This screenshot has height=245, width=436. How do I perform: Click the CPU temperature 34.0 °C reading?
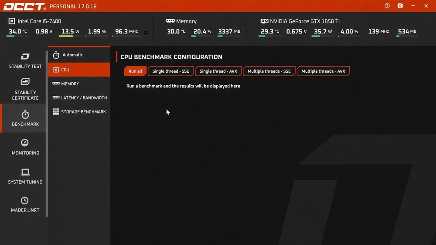pyautogui.click(x=17, y=31)
